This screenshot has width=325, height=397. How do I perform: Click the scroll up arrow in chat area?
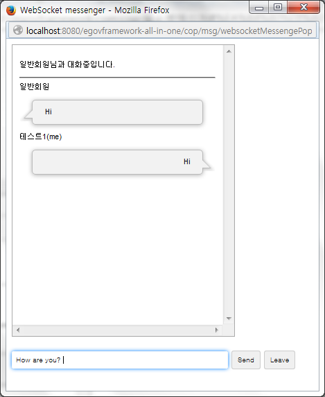coord(229,51)
